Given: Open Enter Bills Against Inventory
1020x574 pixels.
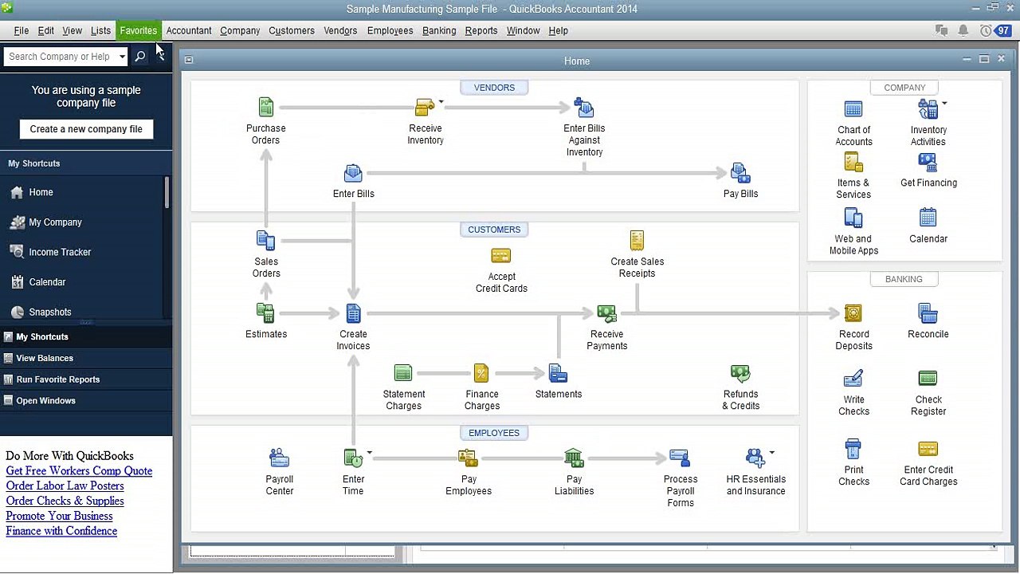Looking at the screenshot, I should (584, 107).
